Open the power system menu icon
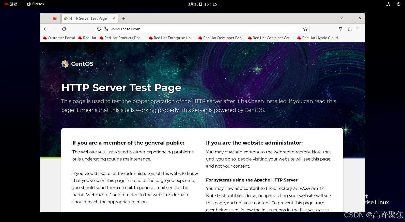The width and height of the screenshot is (405, 222). click(x=399, y=4)
